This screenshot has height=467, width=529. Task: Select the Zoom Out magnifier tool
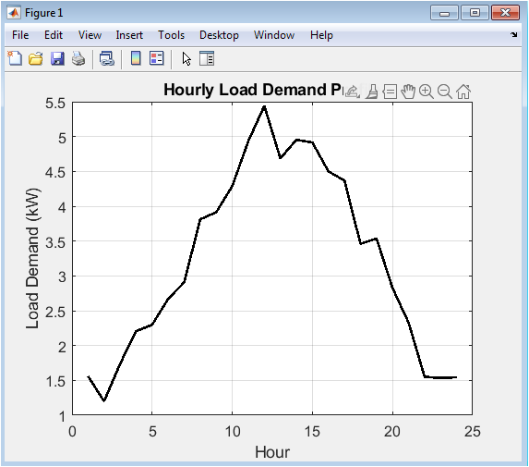pos(445,92)
